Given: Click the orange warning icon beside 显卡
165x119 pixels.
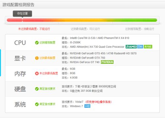Looking at the screenshot, I should click(37, 58).
